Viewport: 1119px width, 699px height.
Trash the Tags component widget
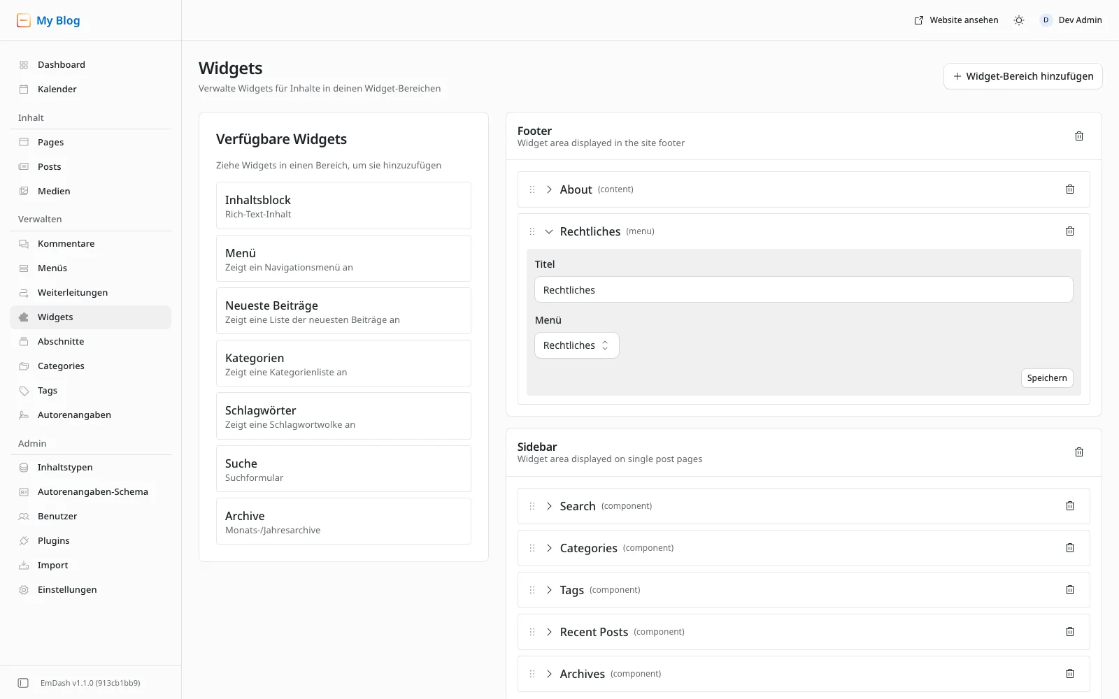click(1070, 590)
